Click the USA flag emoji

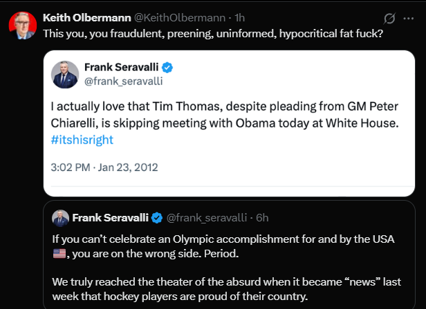tap(60, 254)
